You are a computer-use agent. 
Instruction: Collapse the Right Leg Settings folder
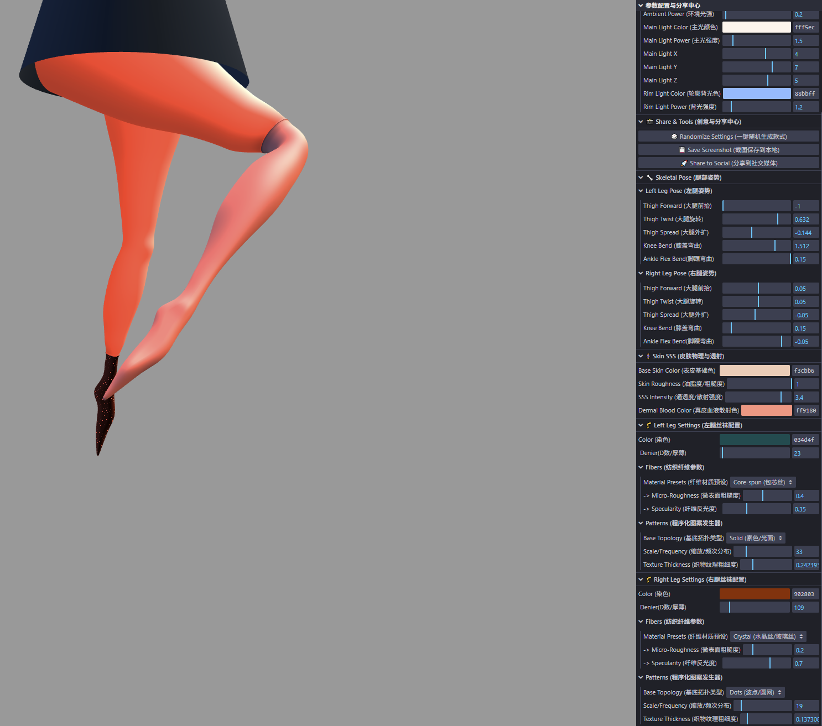pyautogui.click(x=729, y=579)
